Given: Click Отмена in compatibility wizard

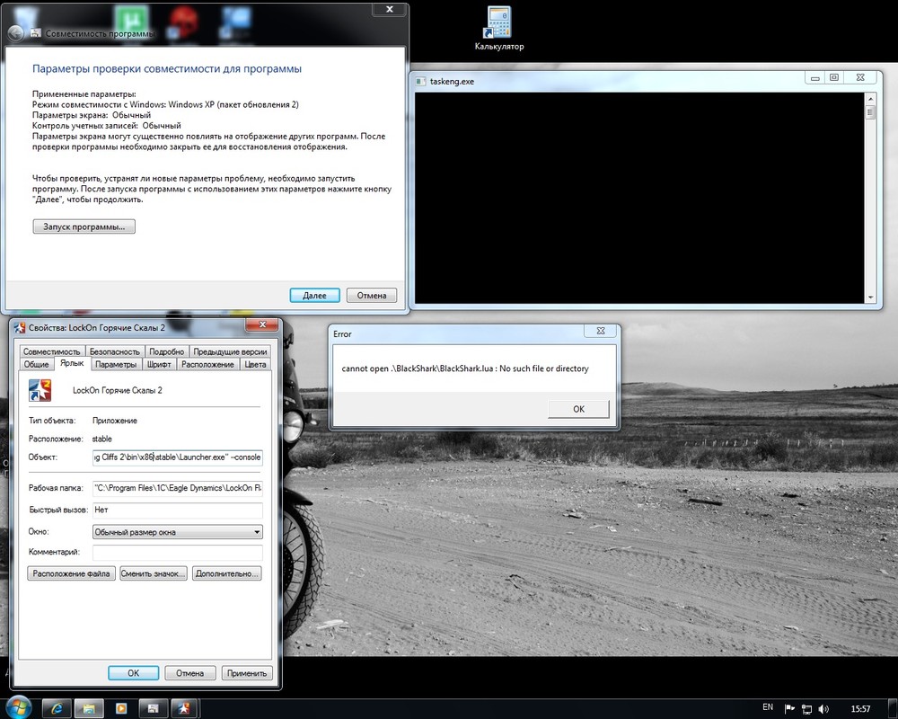Looking at the screenshot, I should pos(372,296).
